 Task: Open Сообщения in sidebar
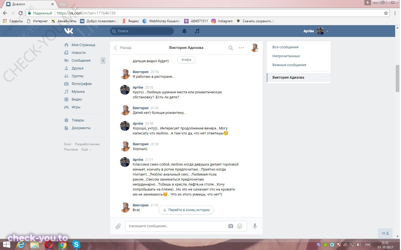point(81,60)
